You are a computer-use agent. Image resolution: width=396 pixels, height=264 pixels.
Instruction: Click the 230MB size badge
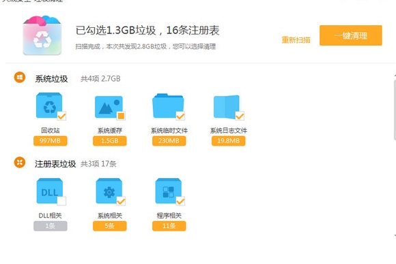click(169, 141)
